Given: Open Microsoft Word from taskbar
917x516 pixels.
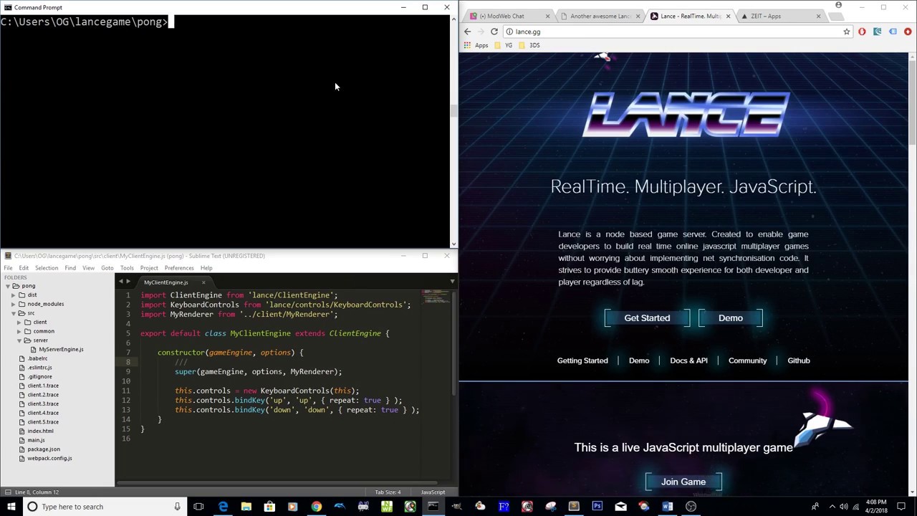Looking at the screenshot, I should [667, 507].
